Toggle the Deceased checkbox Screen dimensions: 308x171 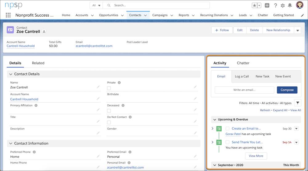109,111
